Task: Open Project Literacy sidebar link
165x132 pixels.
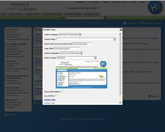Action: tap(12, 81)
